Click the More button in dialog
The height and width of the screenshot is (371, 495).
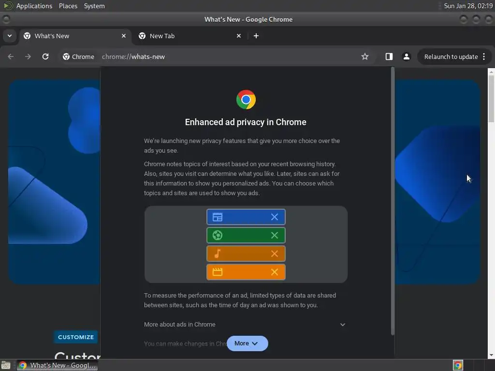click(x=247, y=343)
